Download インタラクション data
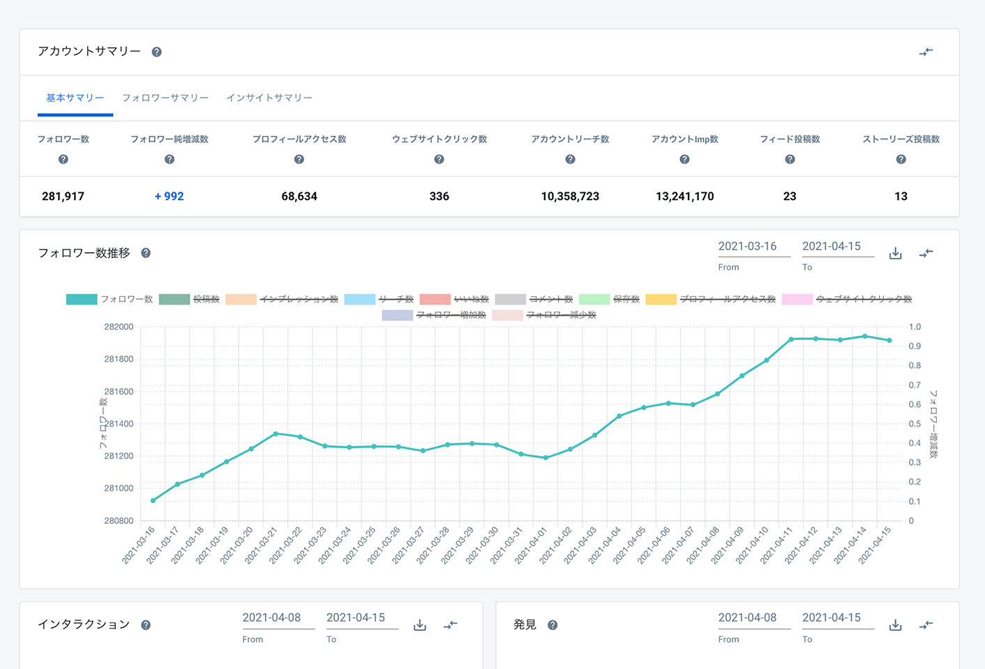The height and width of the screenshot is (669, 985). click(420, 625)
